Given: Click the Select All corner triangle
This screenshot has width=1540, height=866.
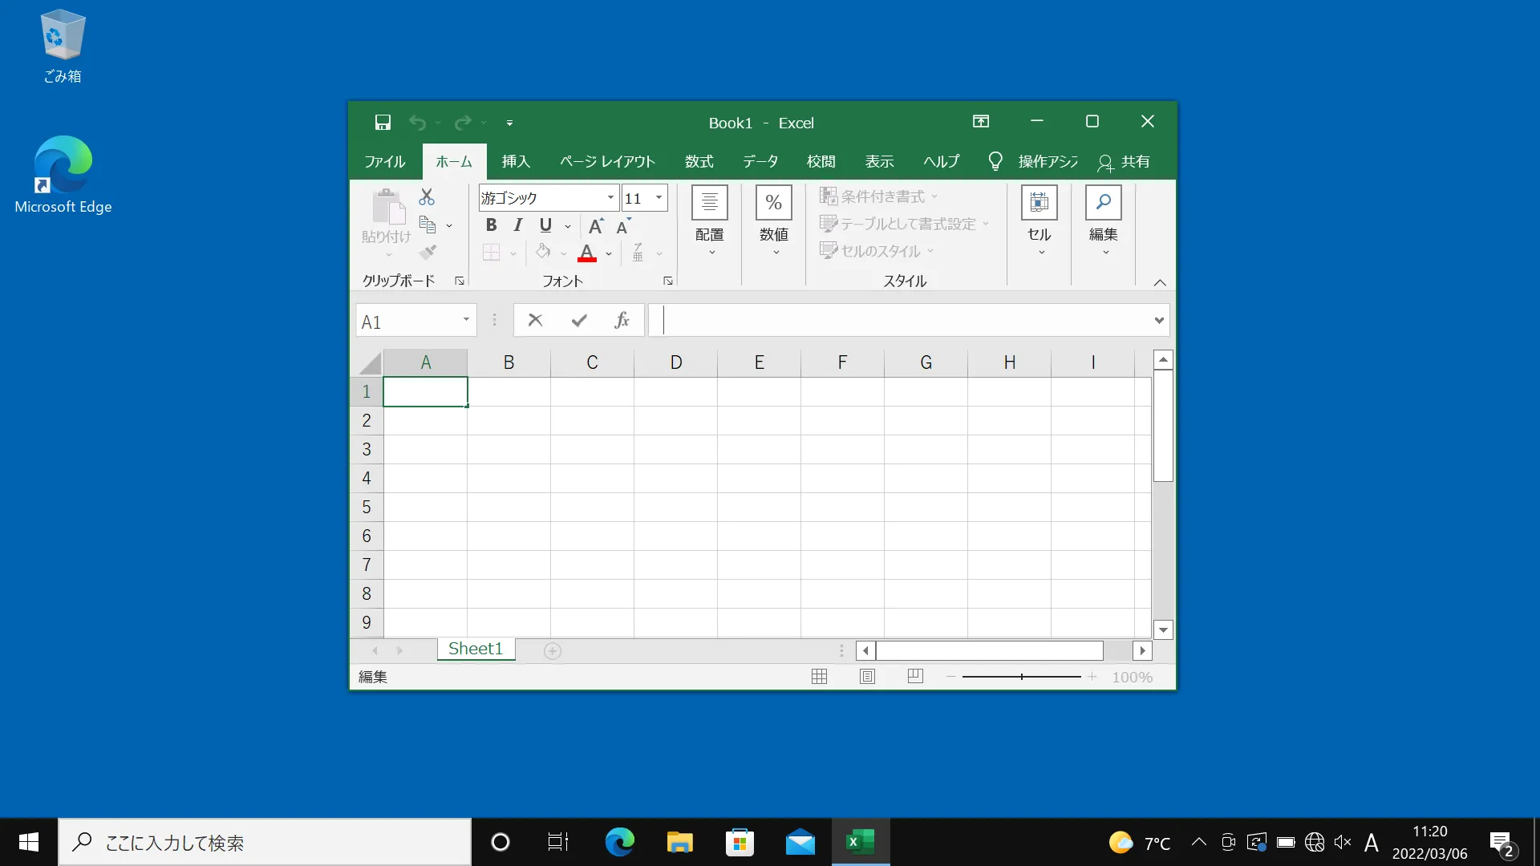Looking at the screenshot, I should 369,363.
